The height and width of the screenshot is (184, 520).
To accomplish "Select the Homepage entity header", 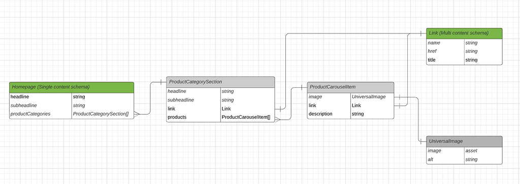I will (72, 87).
